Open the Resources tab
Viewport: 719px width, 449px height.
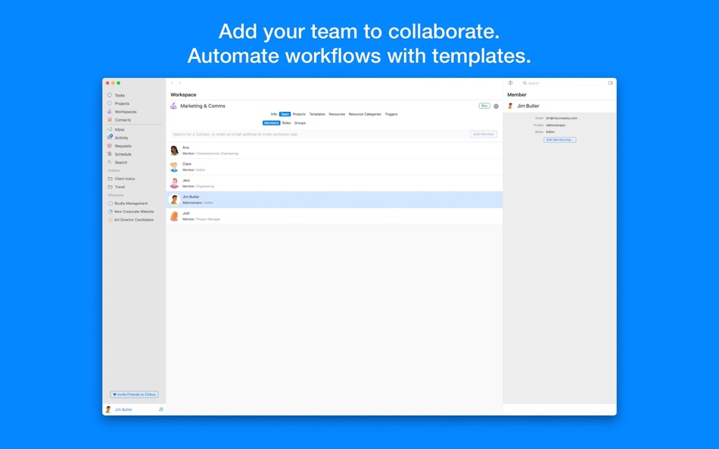click(337, 114)
